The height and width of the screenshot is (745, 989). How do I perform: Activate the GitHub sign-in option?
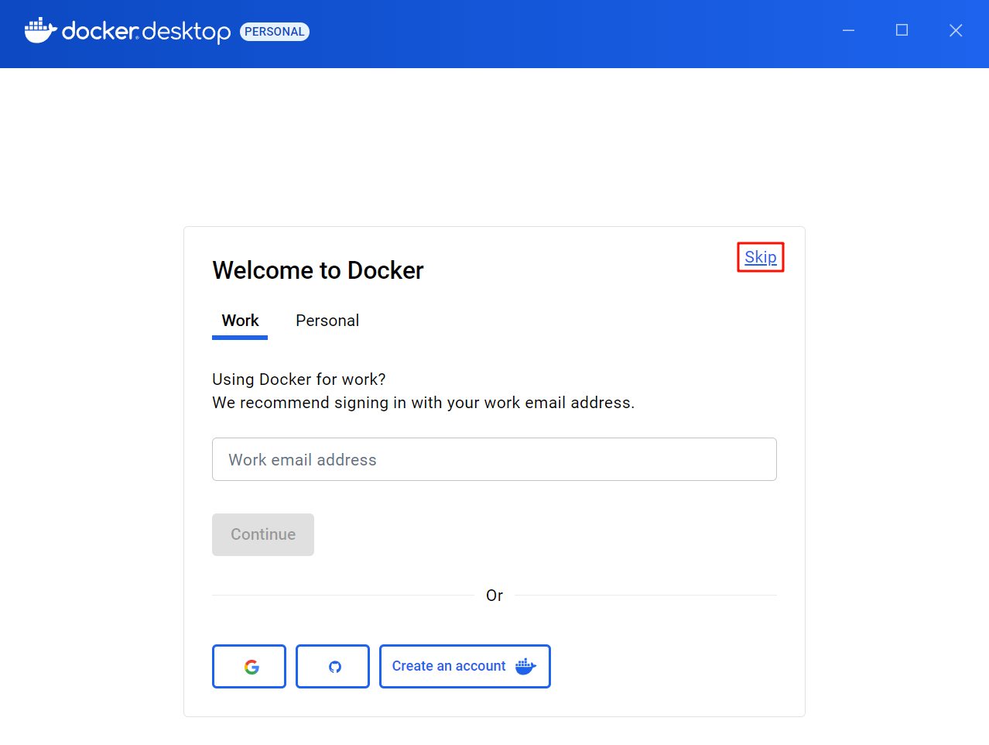pyautogui.click(x=332, y=666)
